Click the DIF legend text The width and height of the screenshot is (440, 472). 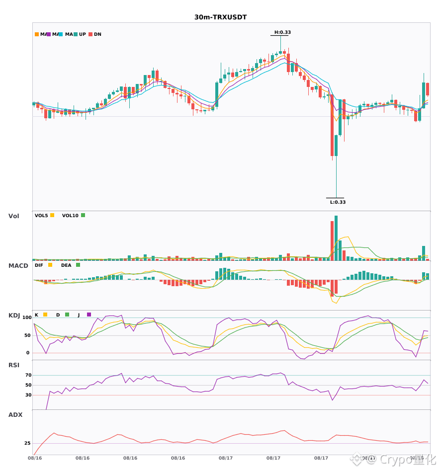[x=39, y=265]
